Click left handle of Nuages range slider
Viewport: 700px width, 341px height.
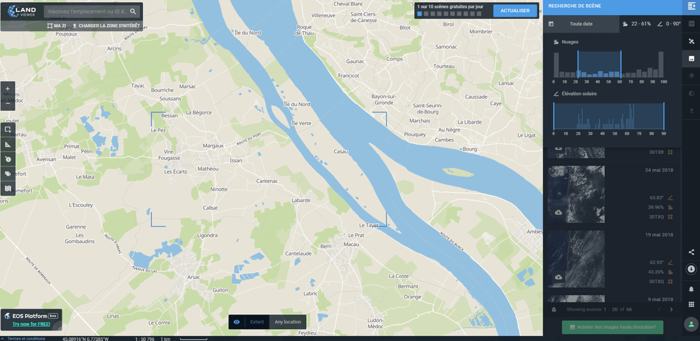pos(578,64)
